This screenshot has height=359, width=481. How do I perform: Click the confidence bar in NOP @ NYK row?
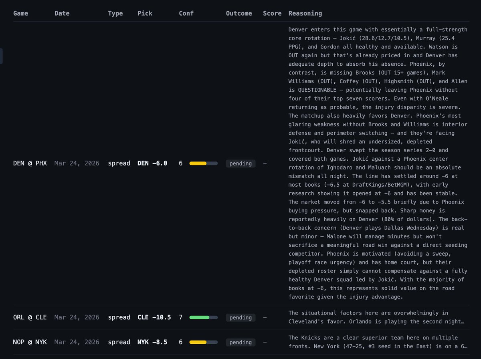[204, 342]
